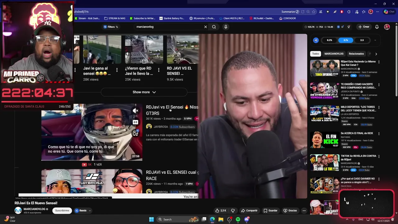The height and width of the screenshot is (224, 398).
Task: Open YouTube account avatar menu
Action: [387, 27]
